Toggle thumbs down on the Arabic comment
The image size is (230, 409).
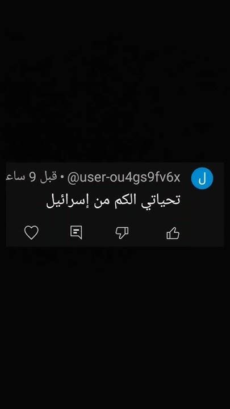[x=122, y=233]
